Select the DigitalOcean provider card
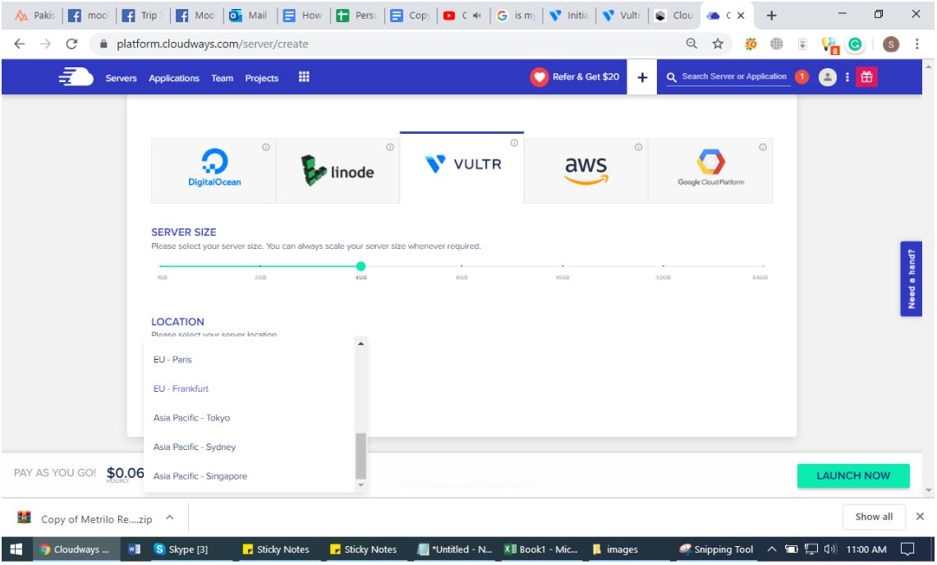Viewport: 937px width, 565px height. [x=214, y=171]
